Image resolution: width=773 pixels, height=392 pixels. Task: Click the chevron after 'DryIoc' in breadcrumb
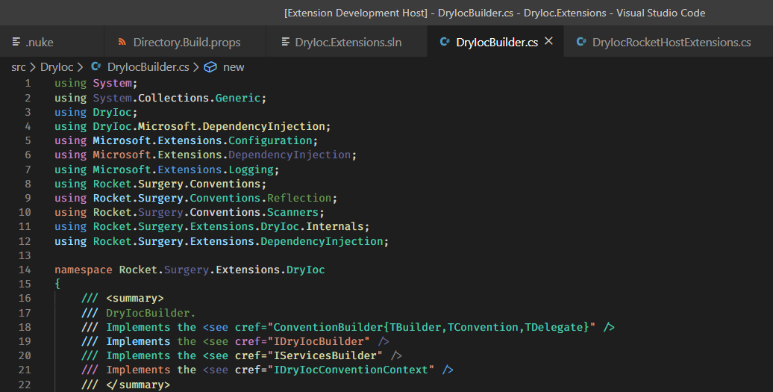(x=81, y=67)
